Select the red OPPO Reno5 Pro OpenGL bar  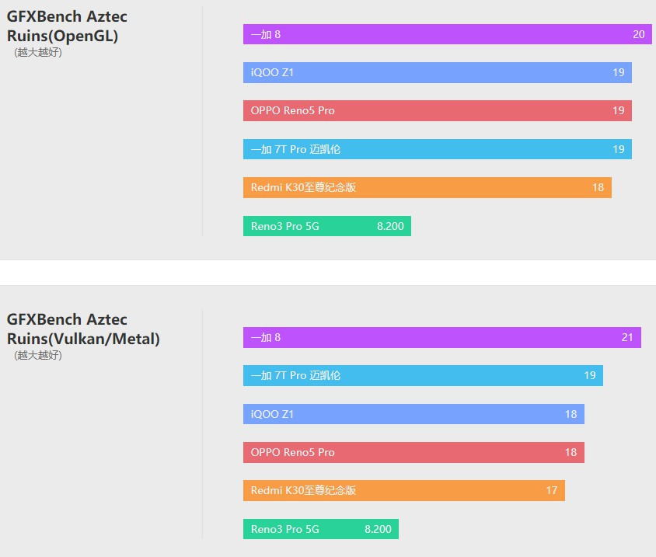(x=437, y=110)
